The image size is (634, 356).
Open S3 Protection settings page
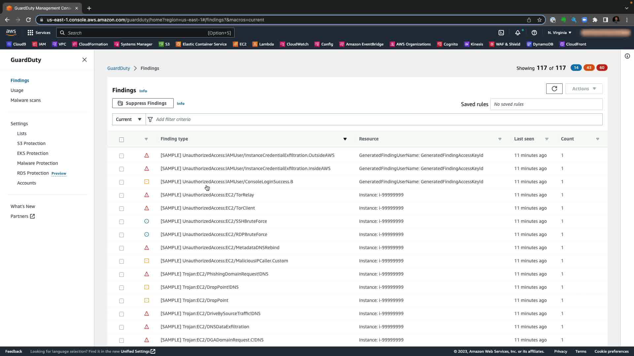(x=31, y=143)
